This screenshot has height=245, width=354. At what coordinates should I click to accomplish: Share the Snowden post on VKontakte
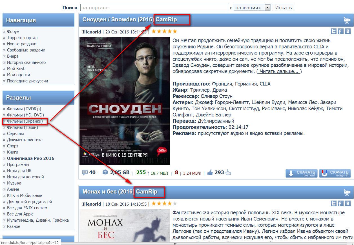(348, 31)
